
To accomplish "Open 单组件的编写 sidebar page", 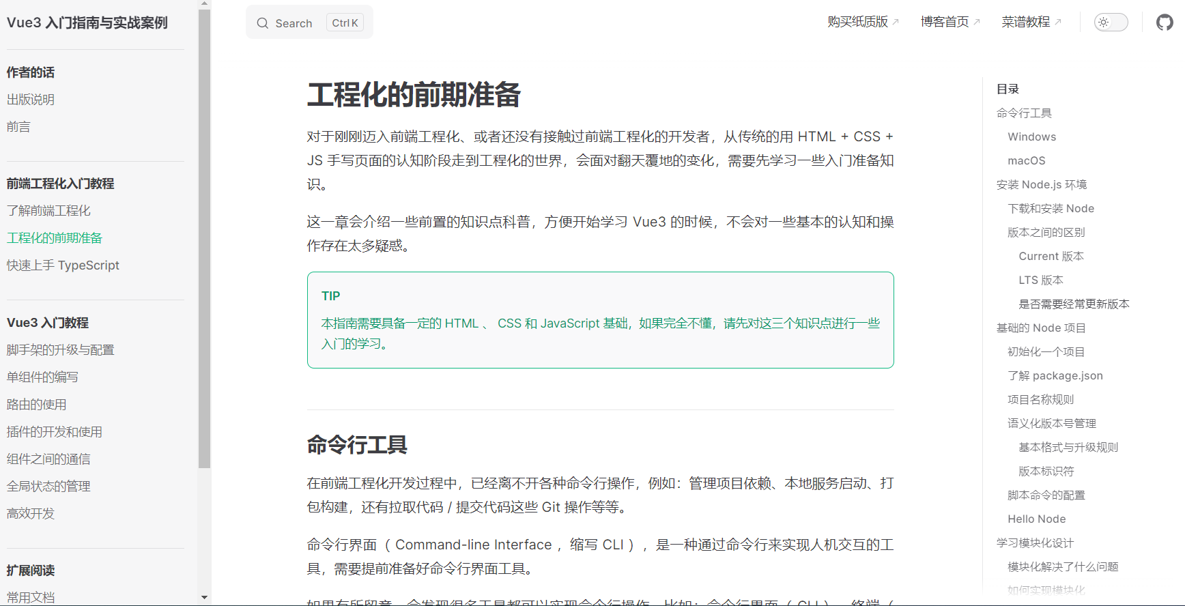I will 42,377.
